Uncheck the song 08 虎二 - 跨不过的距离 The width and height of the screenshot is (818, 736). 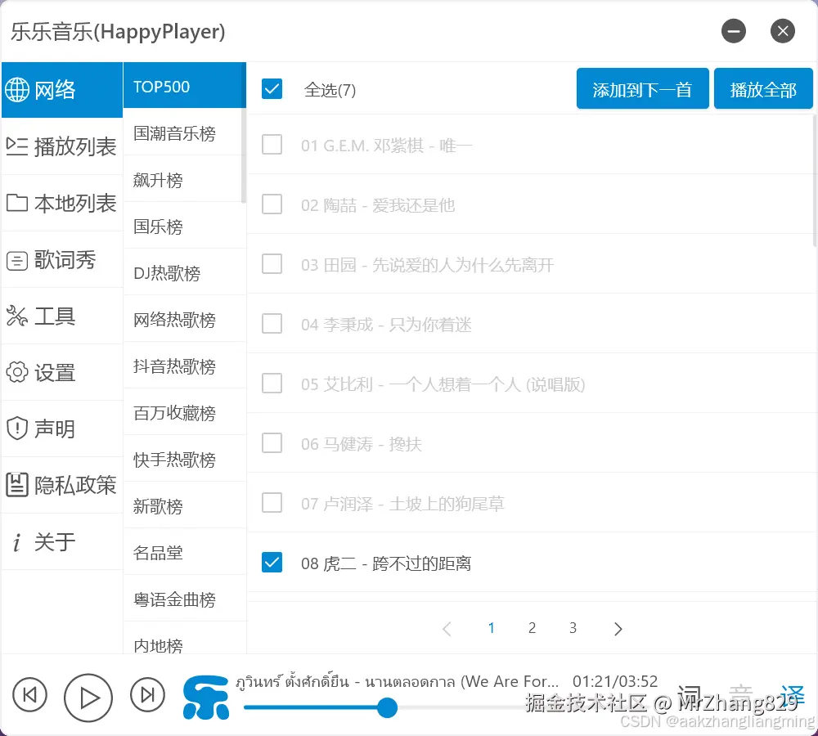[272, 562]
